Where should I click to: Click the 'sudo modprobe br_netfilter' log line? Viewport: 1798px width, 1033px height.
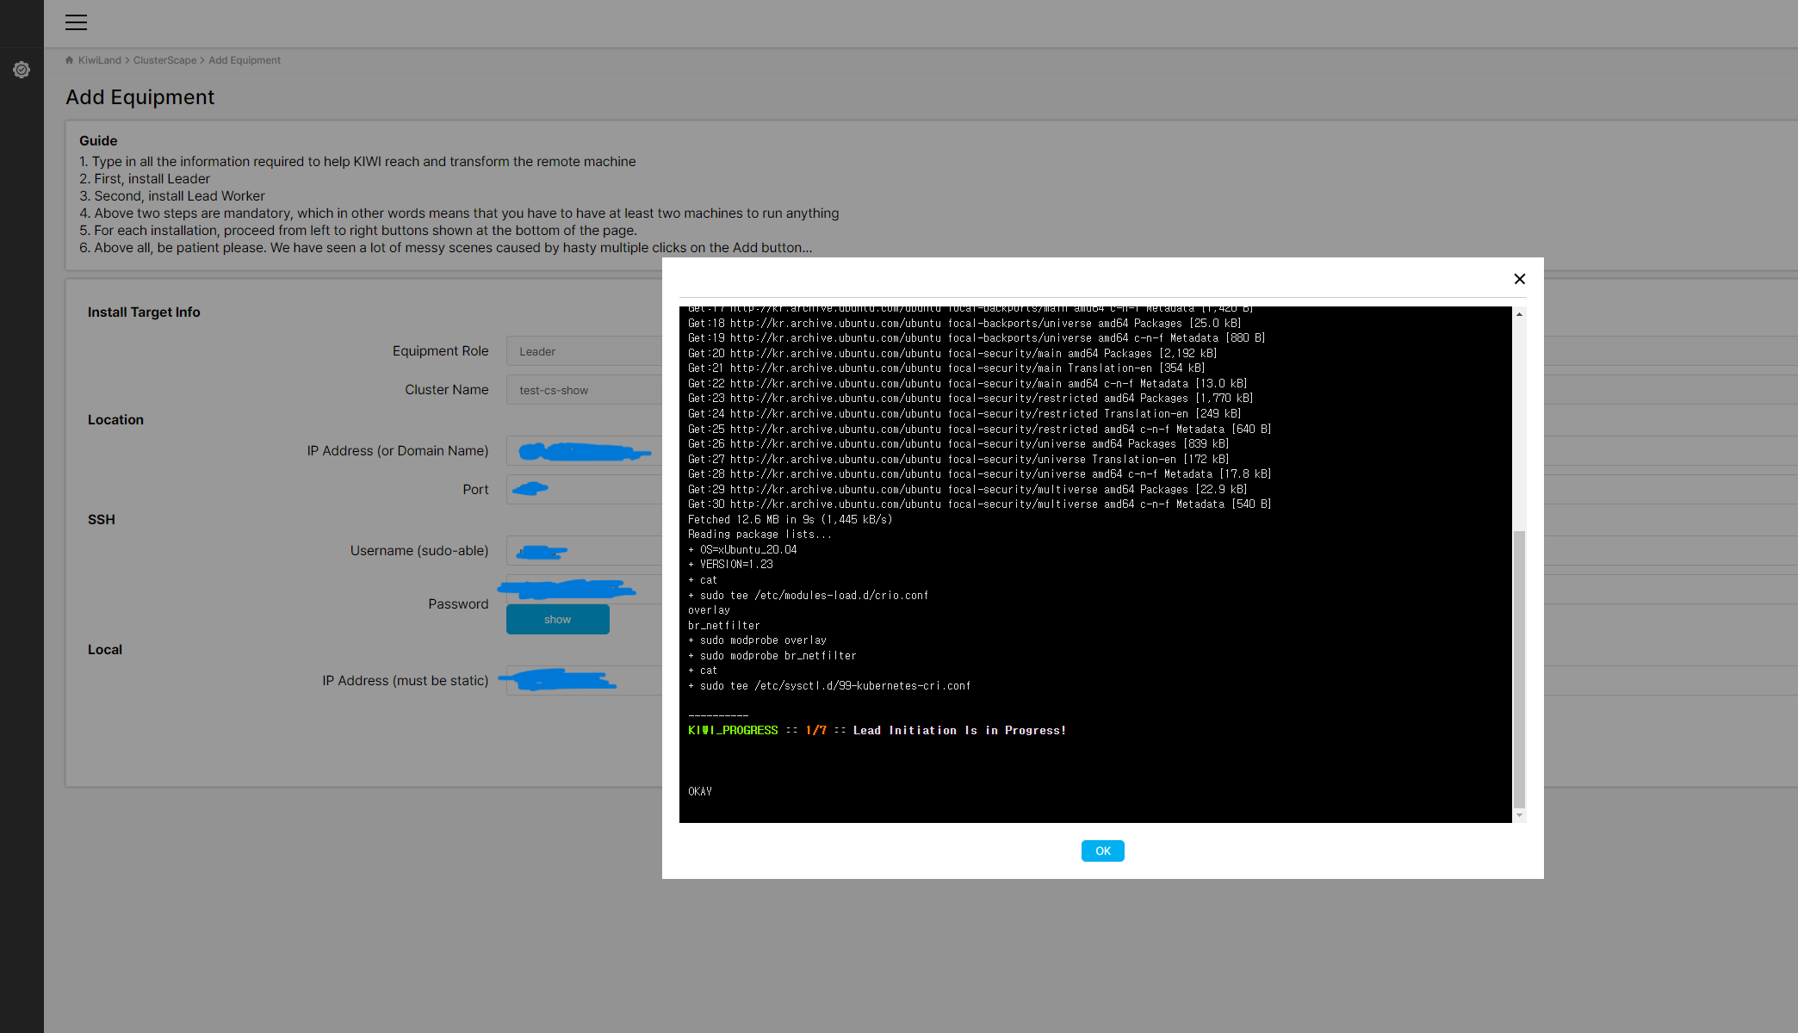pos(772,656)
